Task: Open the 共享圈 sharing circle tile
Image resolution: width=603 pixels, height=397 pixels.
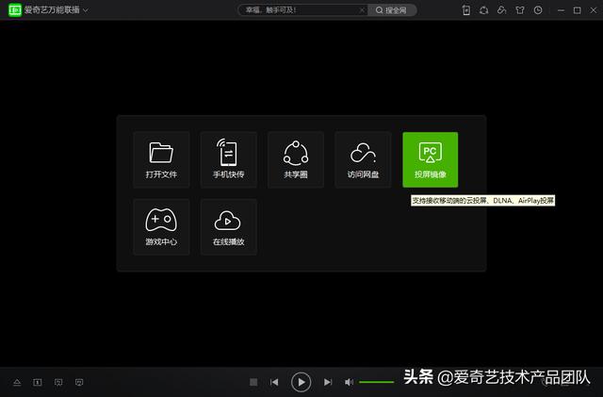Action: [296, 159]
